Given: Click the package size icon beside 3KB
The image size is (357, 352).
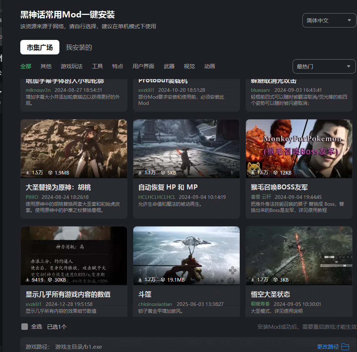Looking at the screenshot, I should 276,280.
